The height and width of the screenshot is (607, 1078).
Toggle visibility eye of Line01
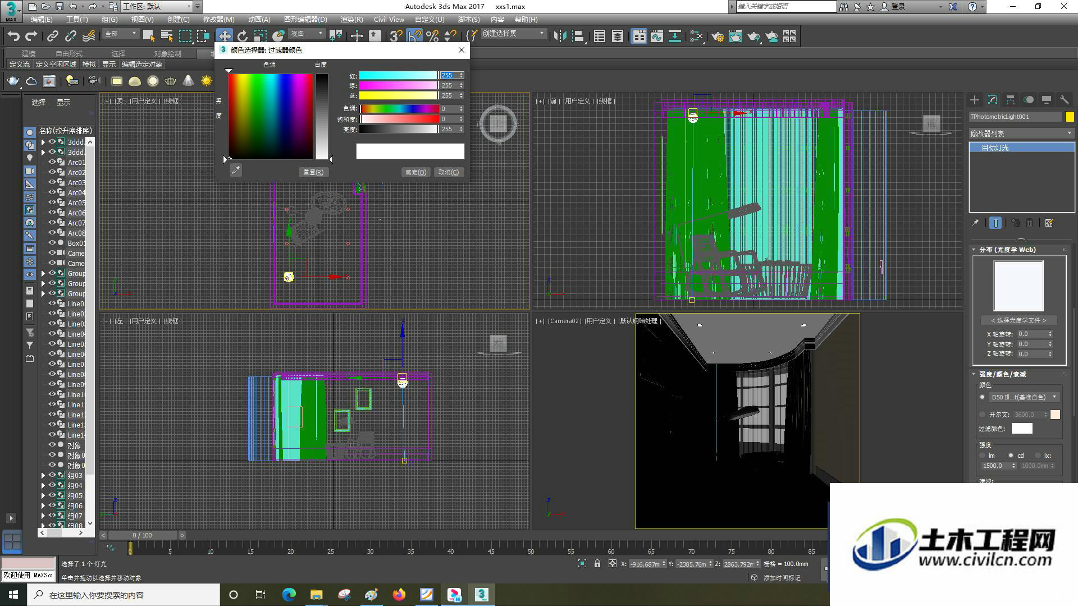[x=52, y=303]
